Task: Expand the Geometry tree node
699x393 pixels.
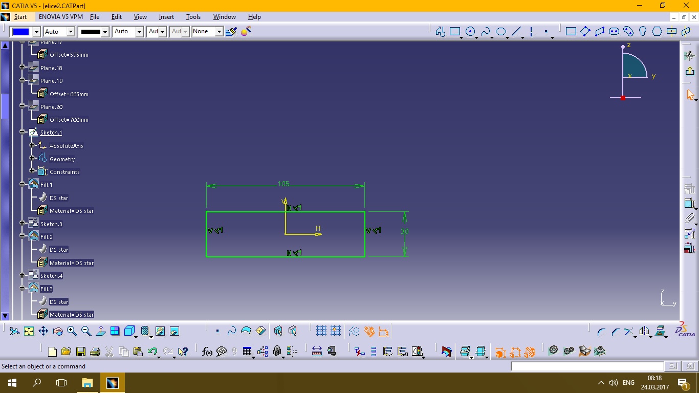Action: click(32, 159)
